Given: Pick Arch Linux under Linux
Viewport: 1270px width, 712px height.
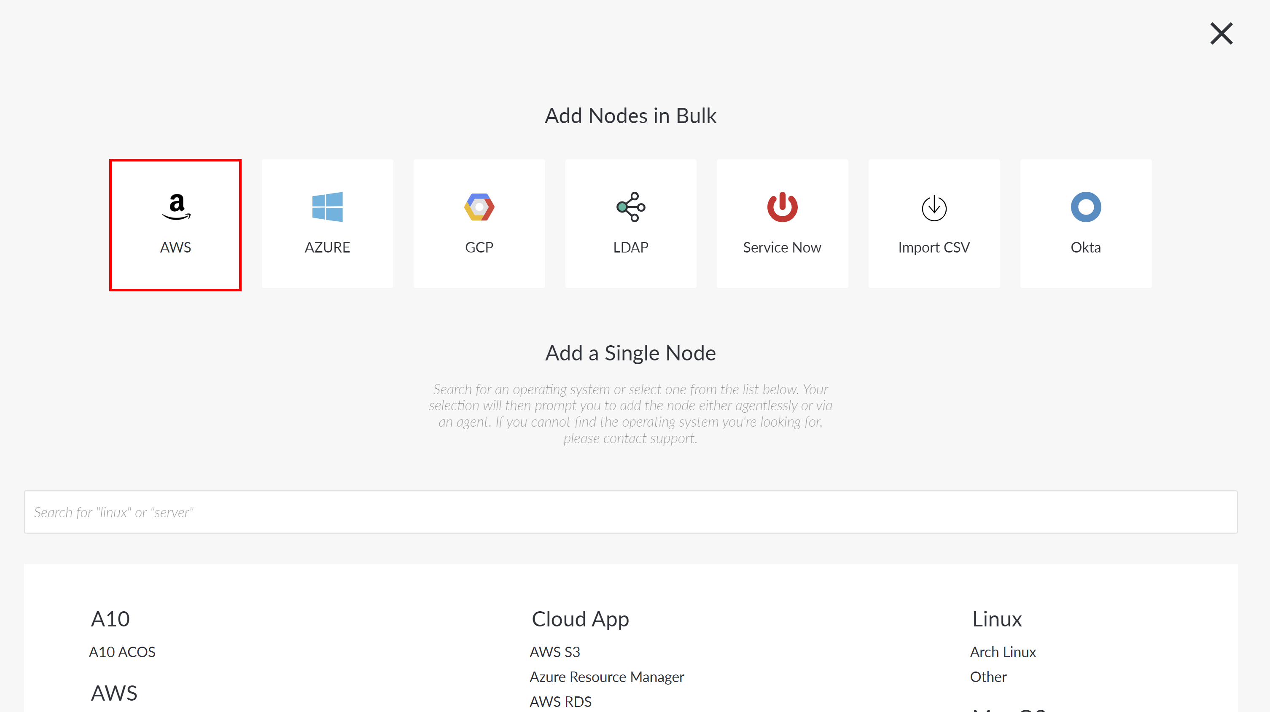Looking at the screenshot, I should coord(1003,652).
